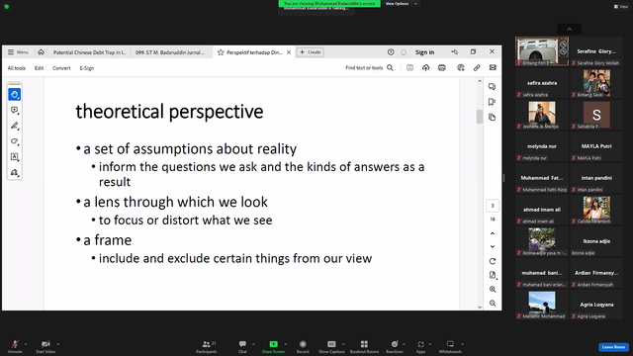Click the PDF vertical scrollbar thumb
Screen dimensions: 633x356
[479, 117]
